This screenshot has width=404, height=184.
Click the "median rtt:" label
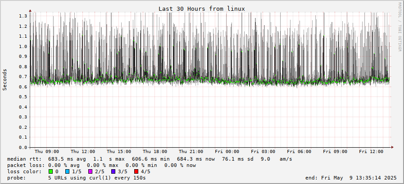tap(24, 159)
